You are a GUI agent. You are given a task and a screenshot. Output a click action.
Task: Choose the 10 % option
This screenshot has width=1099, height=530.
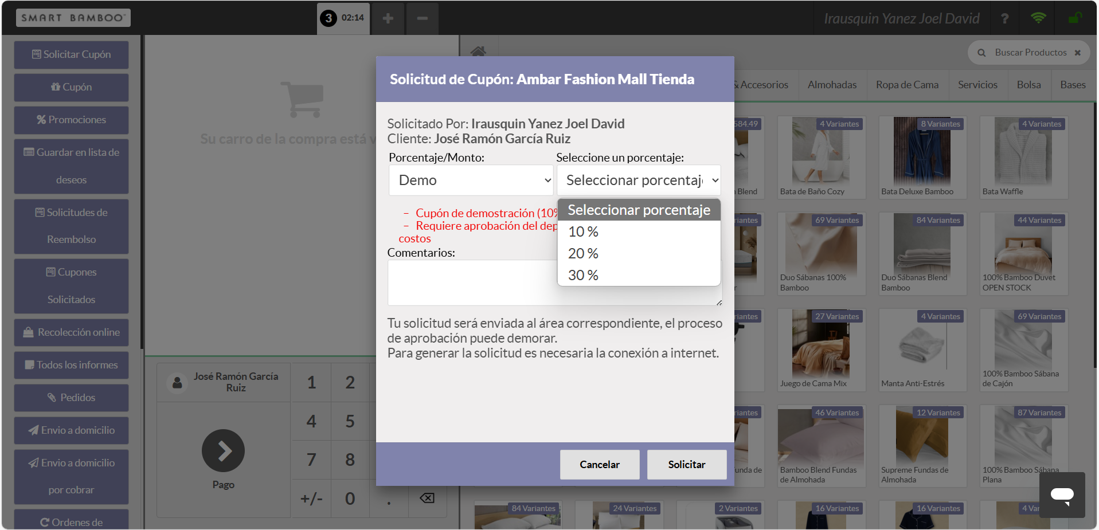click(x=639, y=231)
